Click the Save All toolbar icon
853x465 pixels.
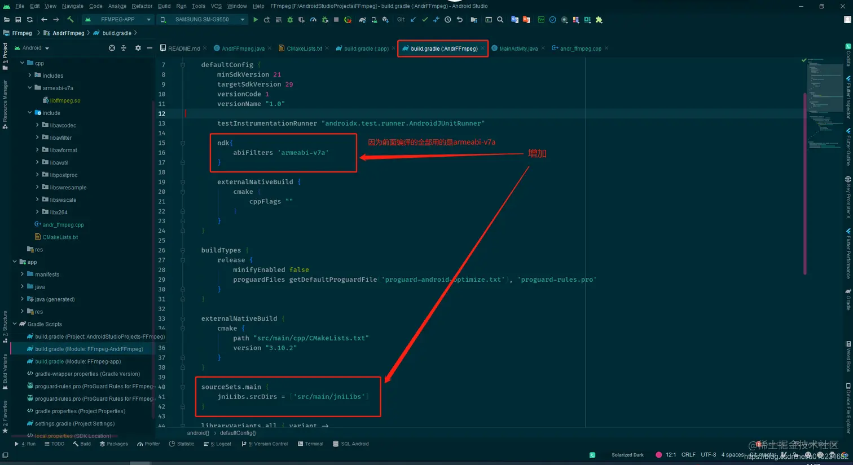click(x=18, y=20)
